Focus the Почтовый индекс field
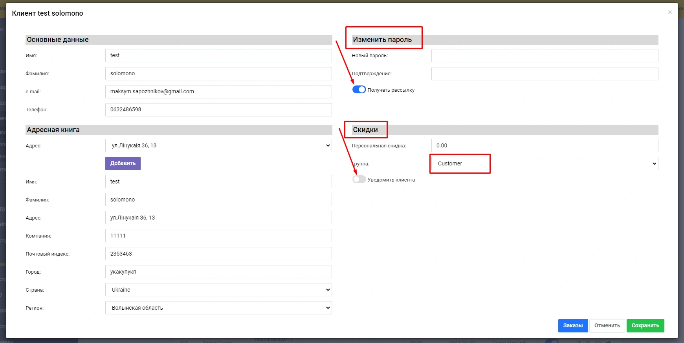The image size is (684, 343). tap(218, 254)
